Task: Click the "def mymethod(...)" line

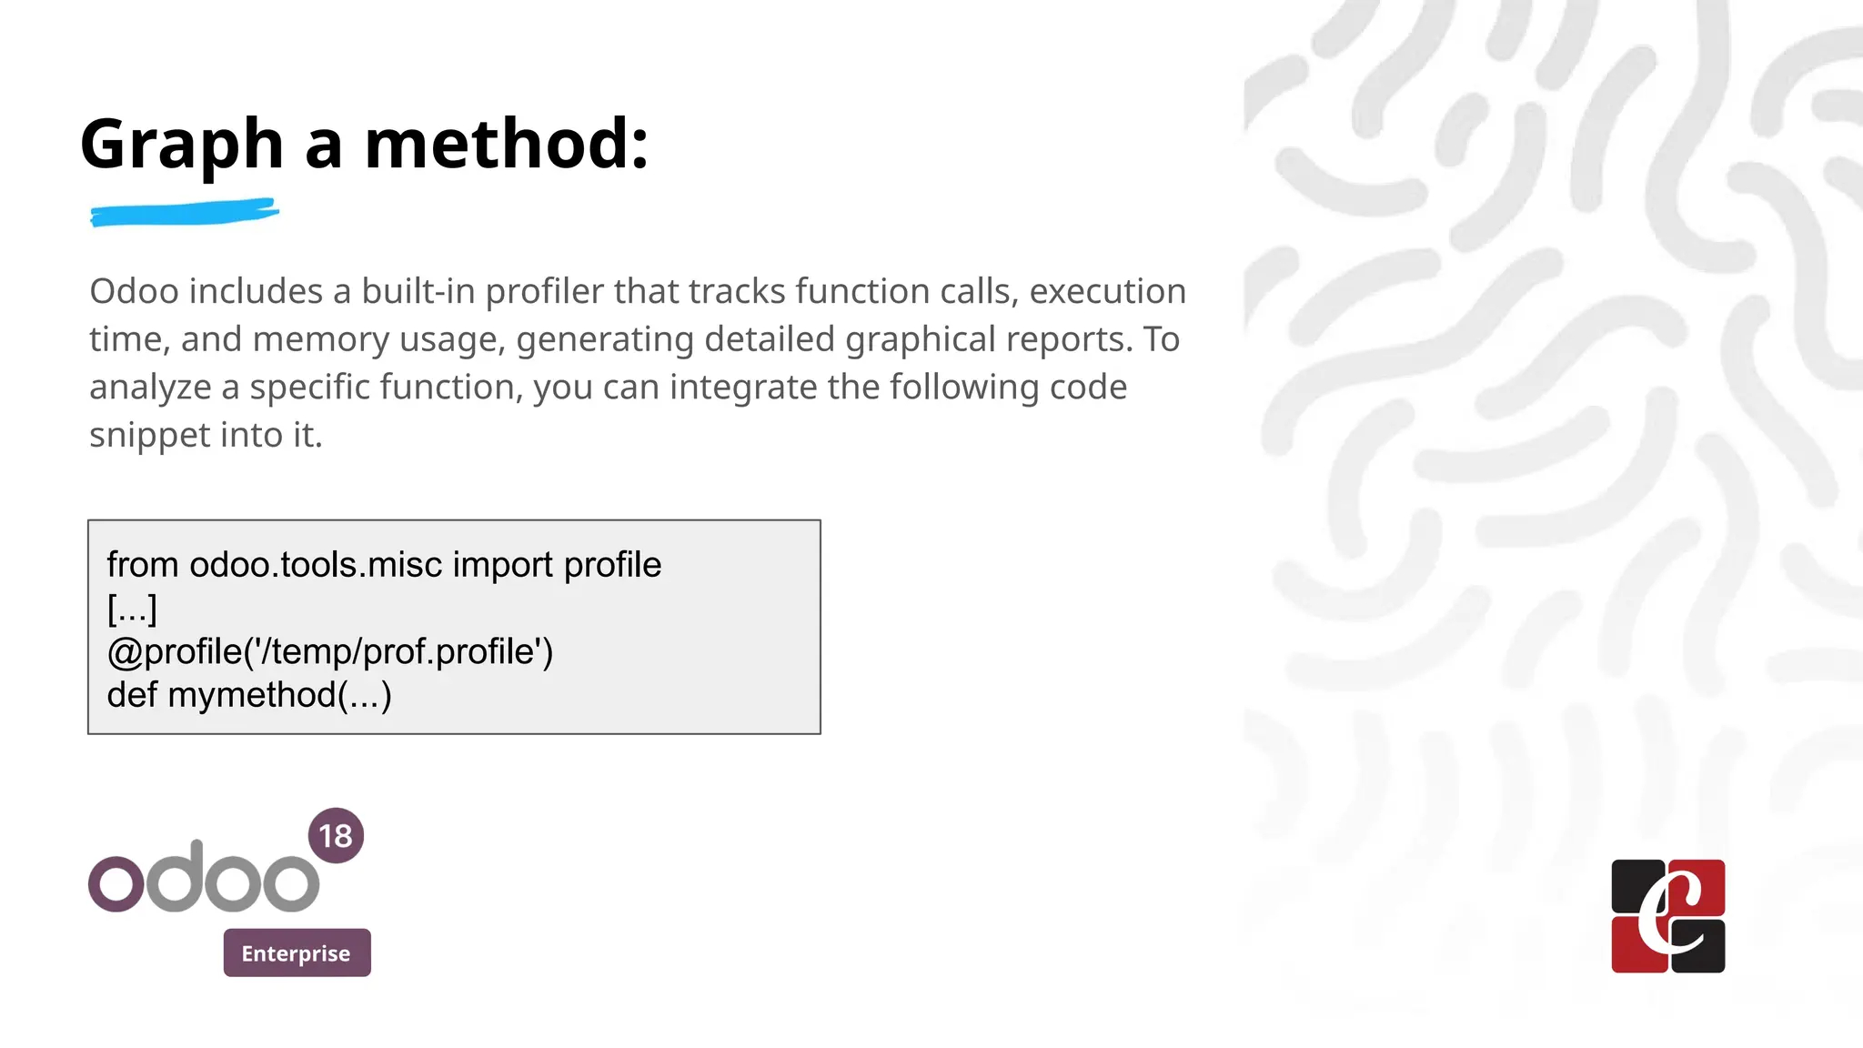Action: point(249,695)
